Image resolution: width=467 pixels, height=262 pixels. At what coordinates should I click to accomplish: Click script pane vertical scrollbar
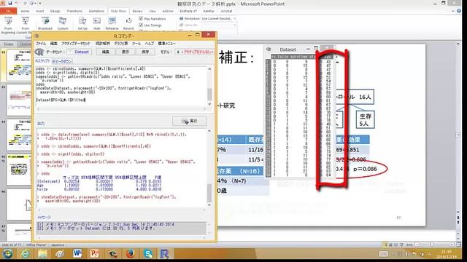pyautogui.click(x=209, y=86)
